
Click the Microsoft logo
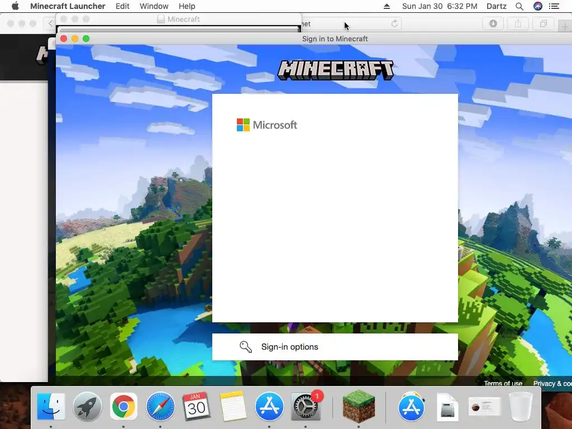click(x=266, y=125)
